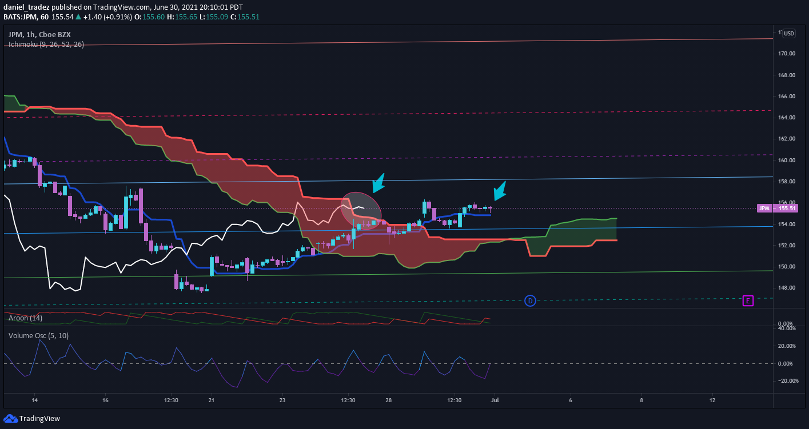
Task: Click the 166.00 price axis label
Action: coord(787,97)
